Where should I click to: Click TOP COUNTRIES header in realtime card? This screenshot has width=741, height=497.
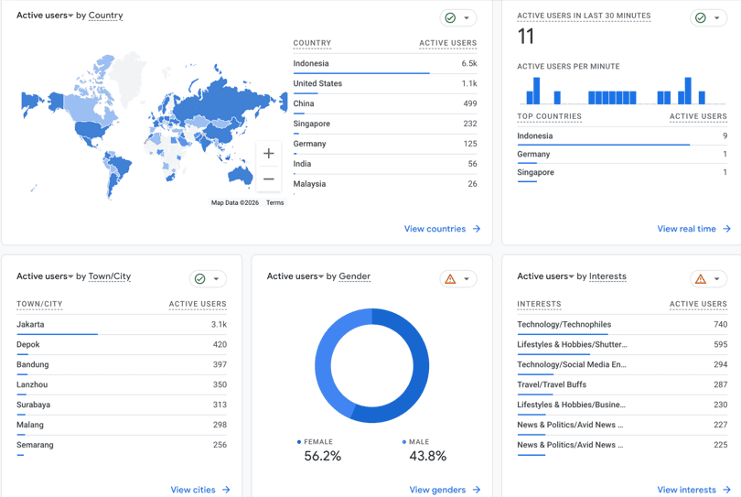click(x=549, y=116)
